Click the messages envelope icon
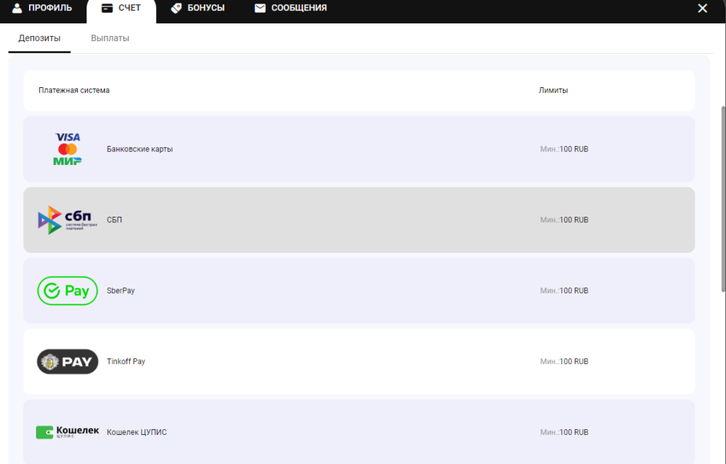This screenshot has width=726, height=464. click(x=260, y=9)
